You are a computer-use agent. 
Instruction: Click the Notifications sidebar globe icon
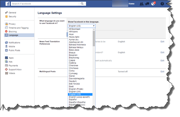[6, 43]
